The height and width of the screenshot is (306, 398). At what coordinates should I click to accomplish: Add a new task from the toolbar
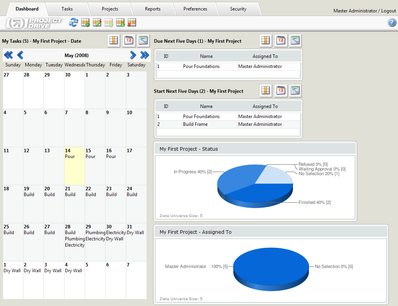tap(85, 23)
